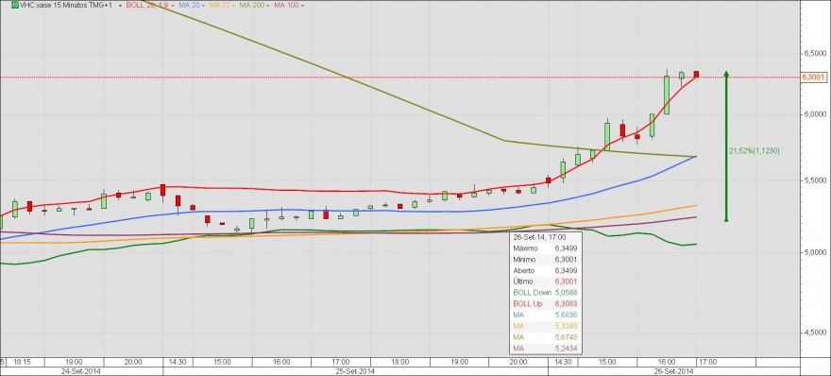Viewport: 831px width, 376px height.
Task: Click the 5,5000 price axis label
Action: point(815,180)
